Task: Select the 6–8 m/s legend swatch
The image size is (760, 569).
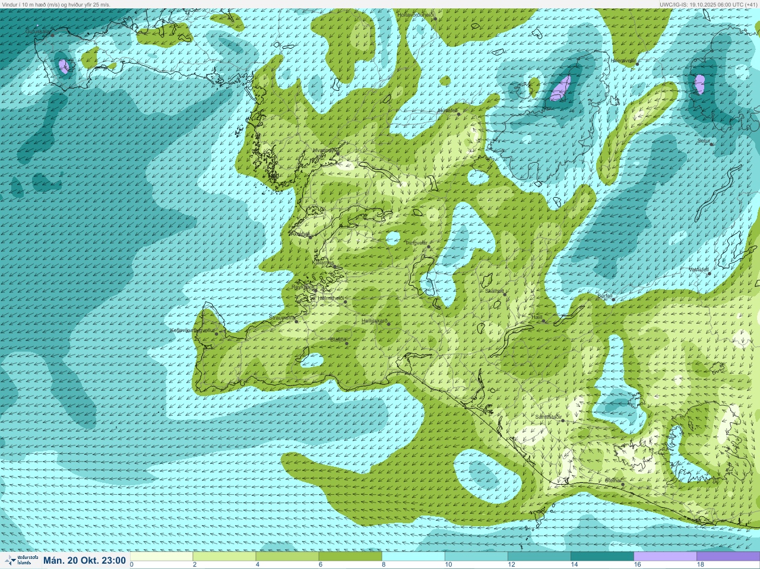Action: point(350,557)
